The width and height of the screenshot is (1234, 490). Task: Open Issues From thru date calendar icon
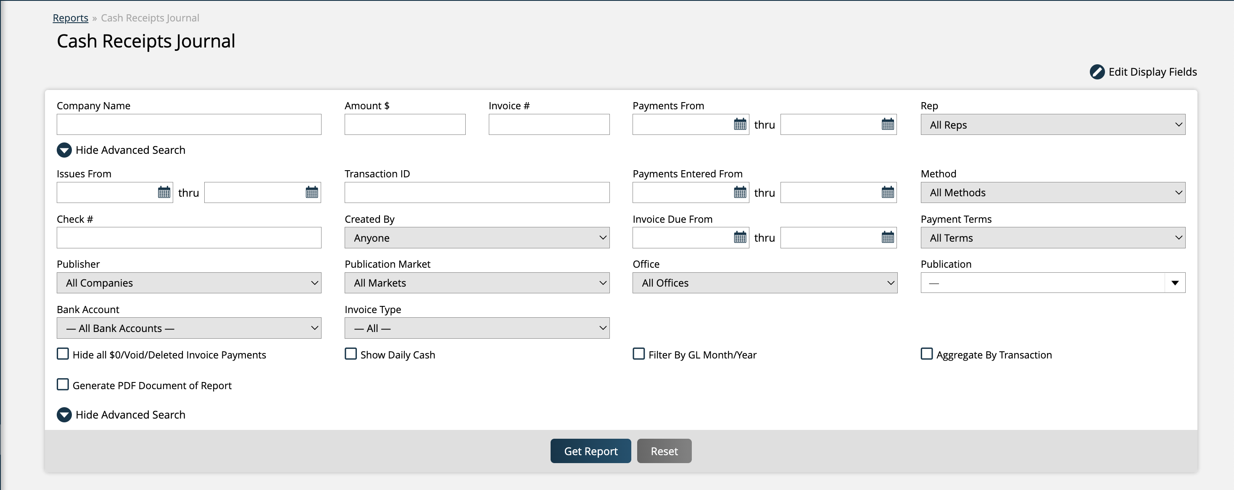[x=311, y=192]
